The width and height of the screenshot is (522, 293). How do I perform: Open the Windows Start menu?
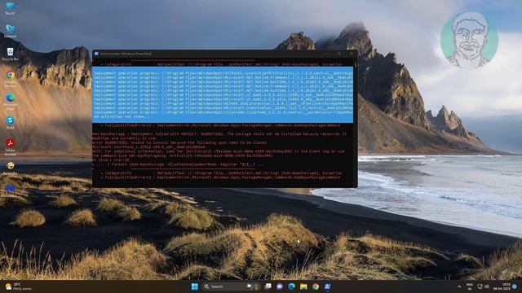point(195,286)
